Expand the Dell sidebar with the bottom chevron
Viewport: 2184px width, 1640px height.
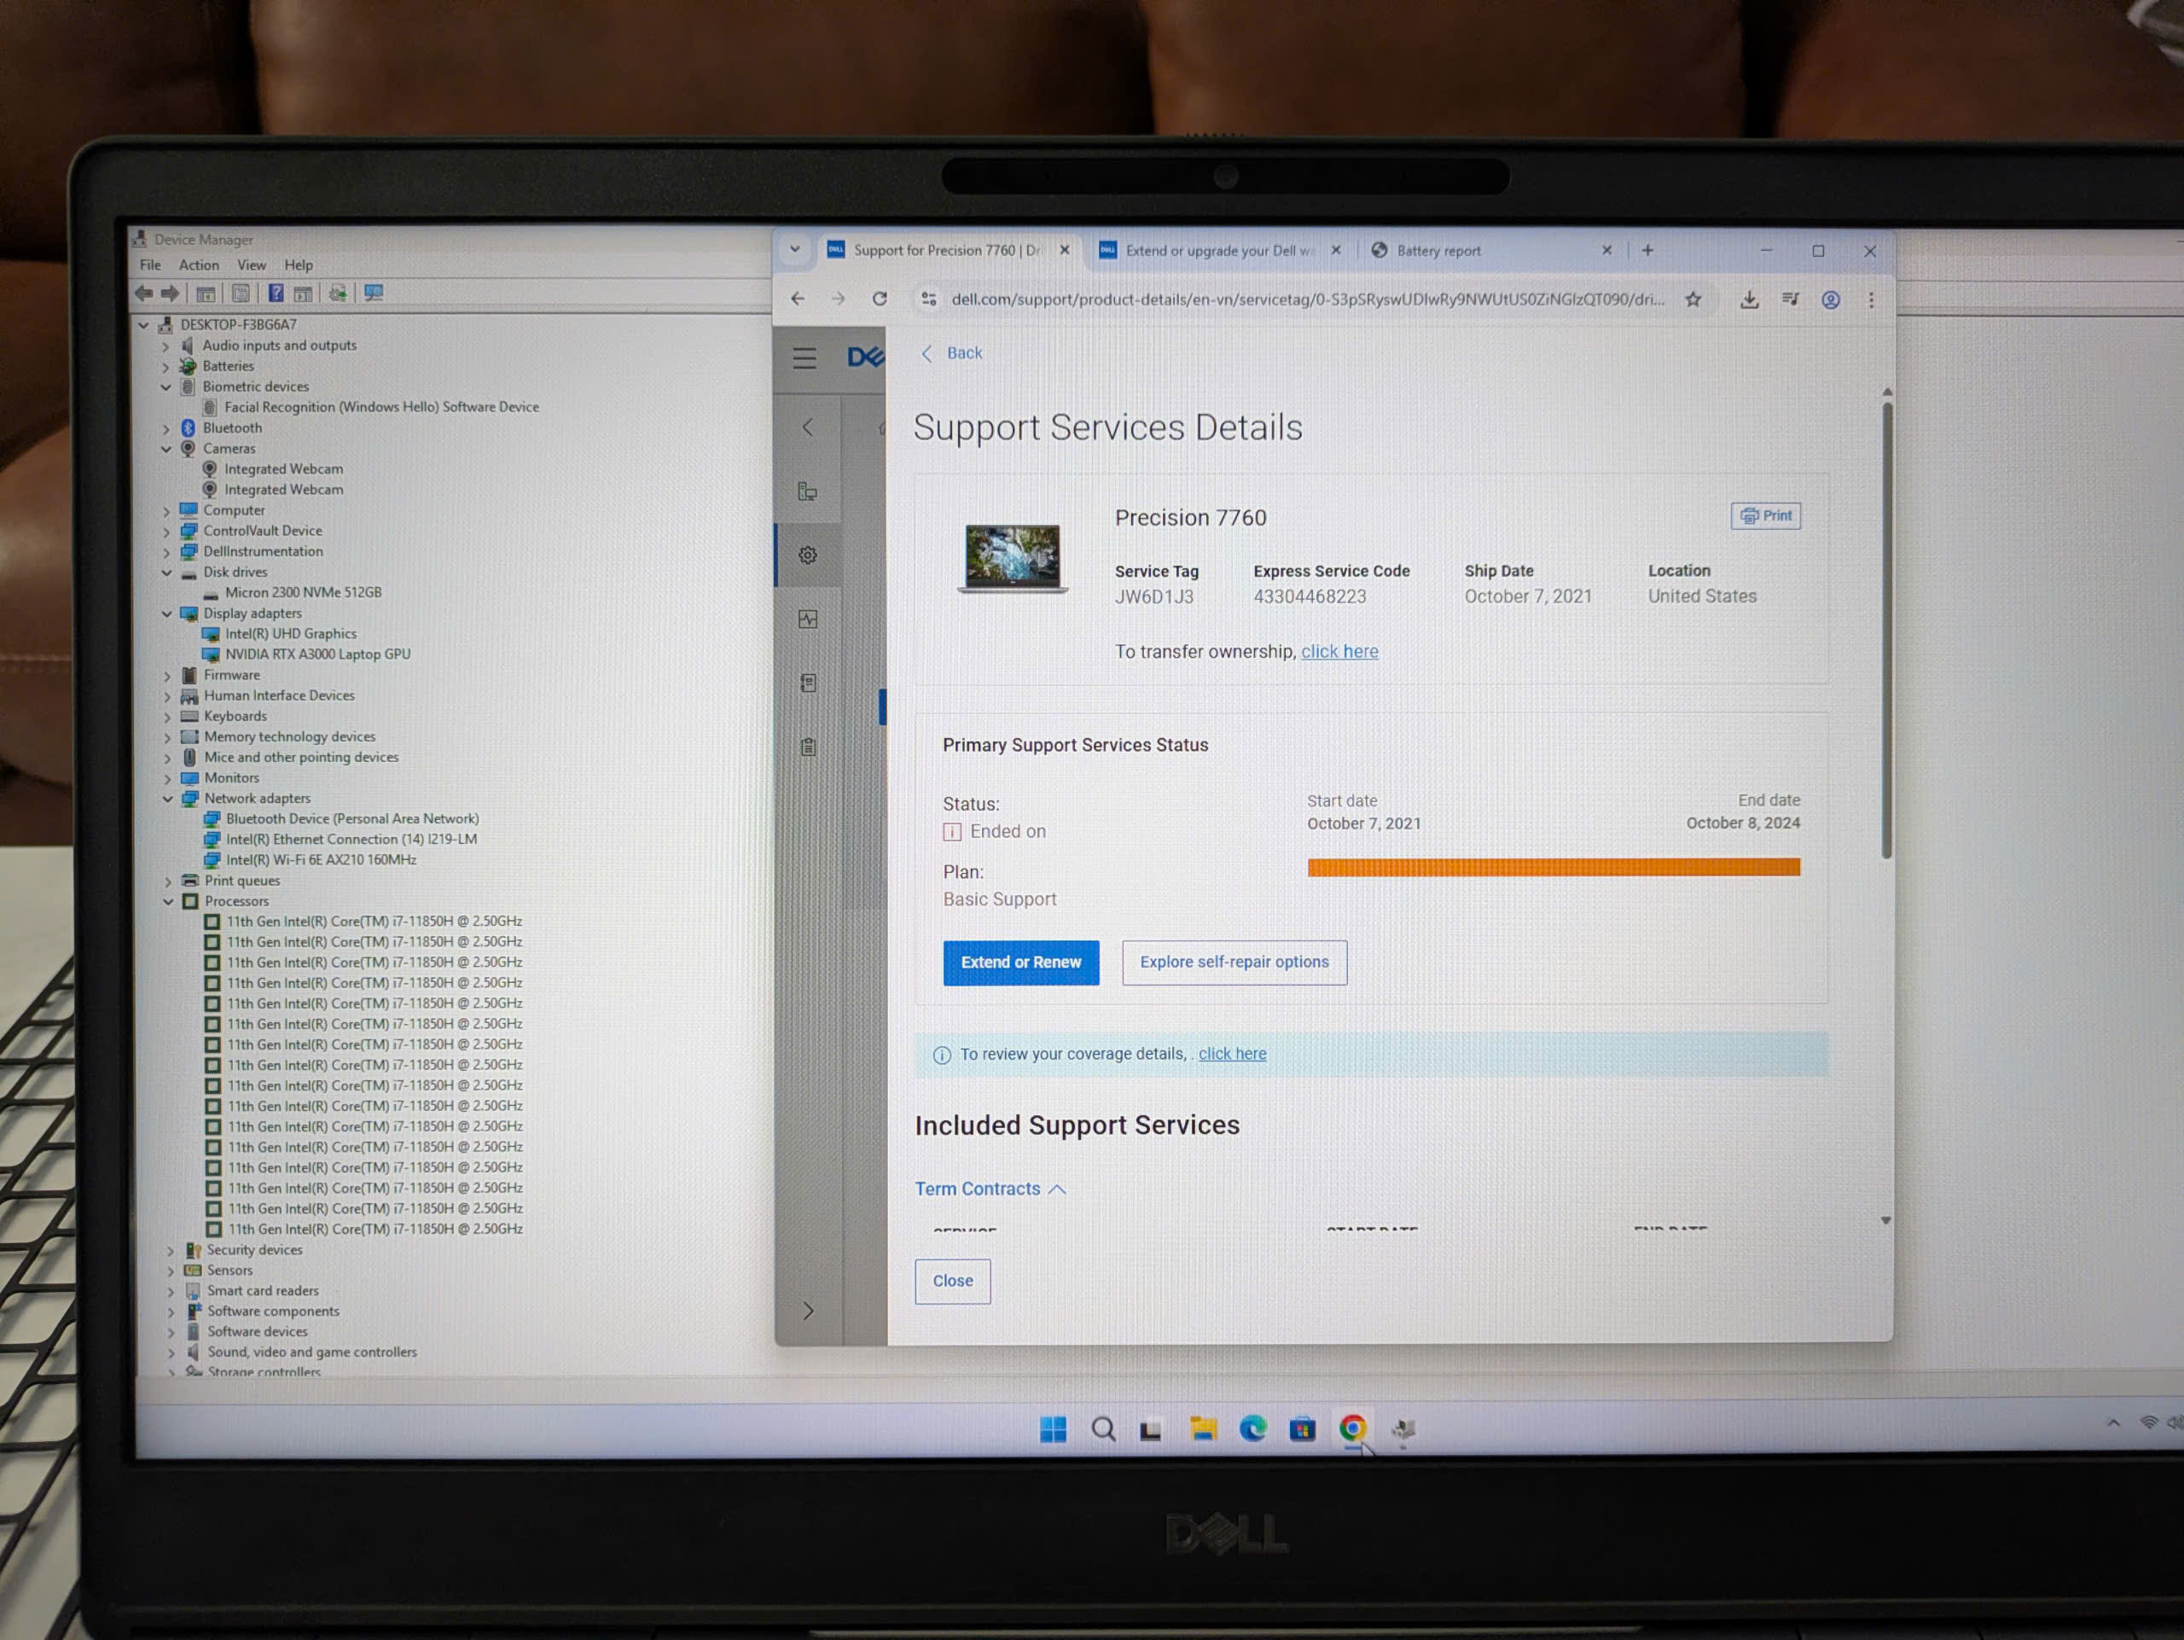click(x=808, y=1311)
